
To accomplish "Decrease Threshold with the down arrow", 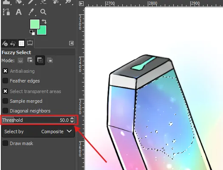I will 72,122.
